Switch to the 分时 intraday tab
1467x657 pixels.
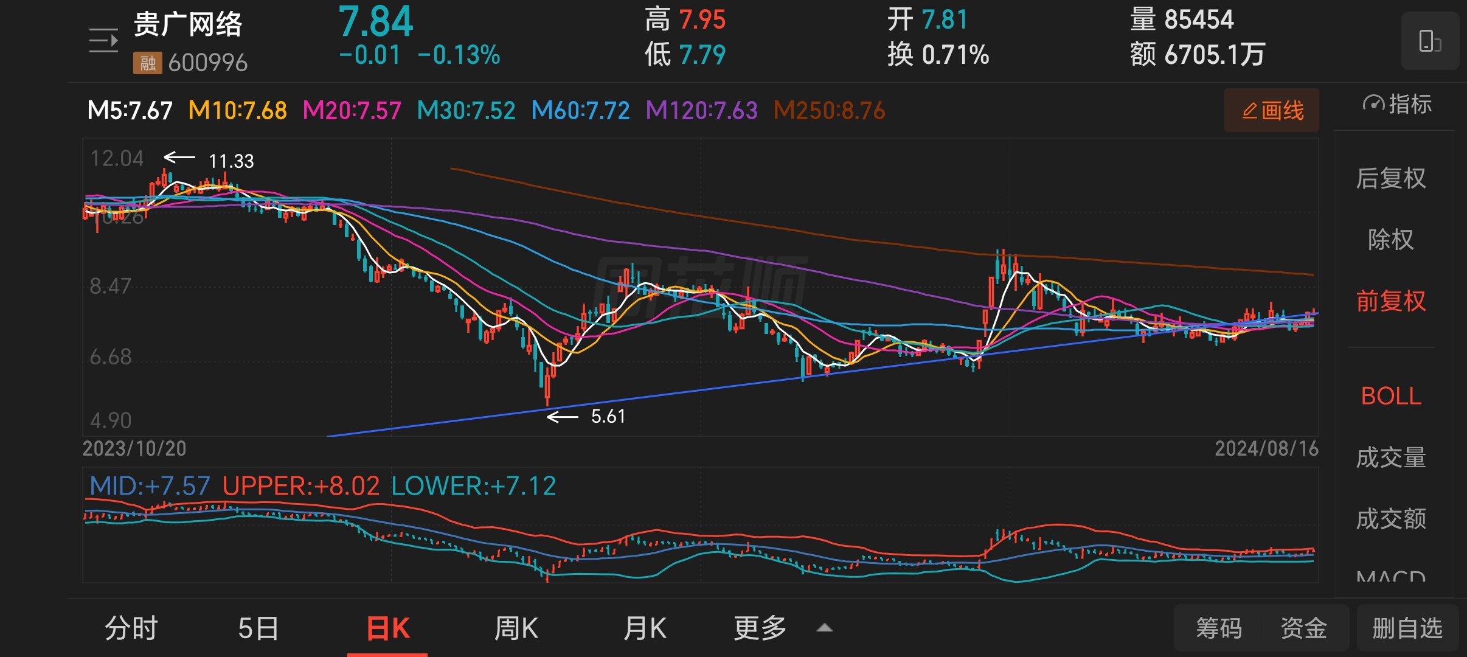131,628
